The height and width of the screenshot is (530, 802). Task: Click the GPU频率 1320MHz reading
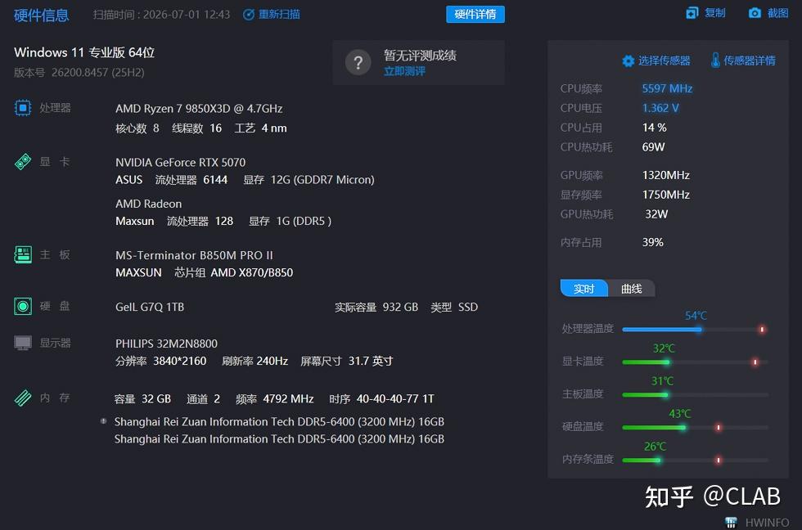625,175
